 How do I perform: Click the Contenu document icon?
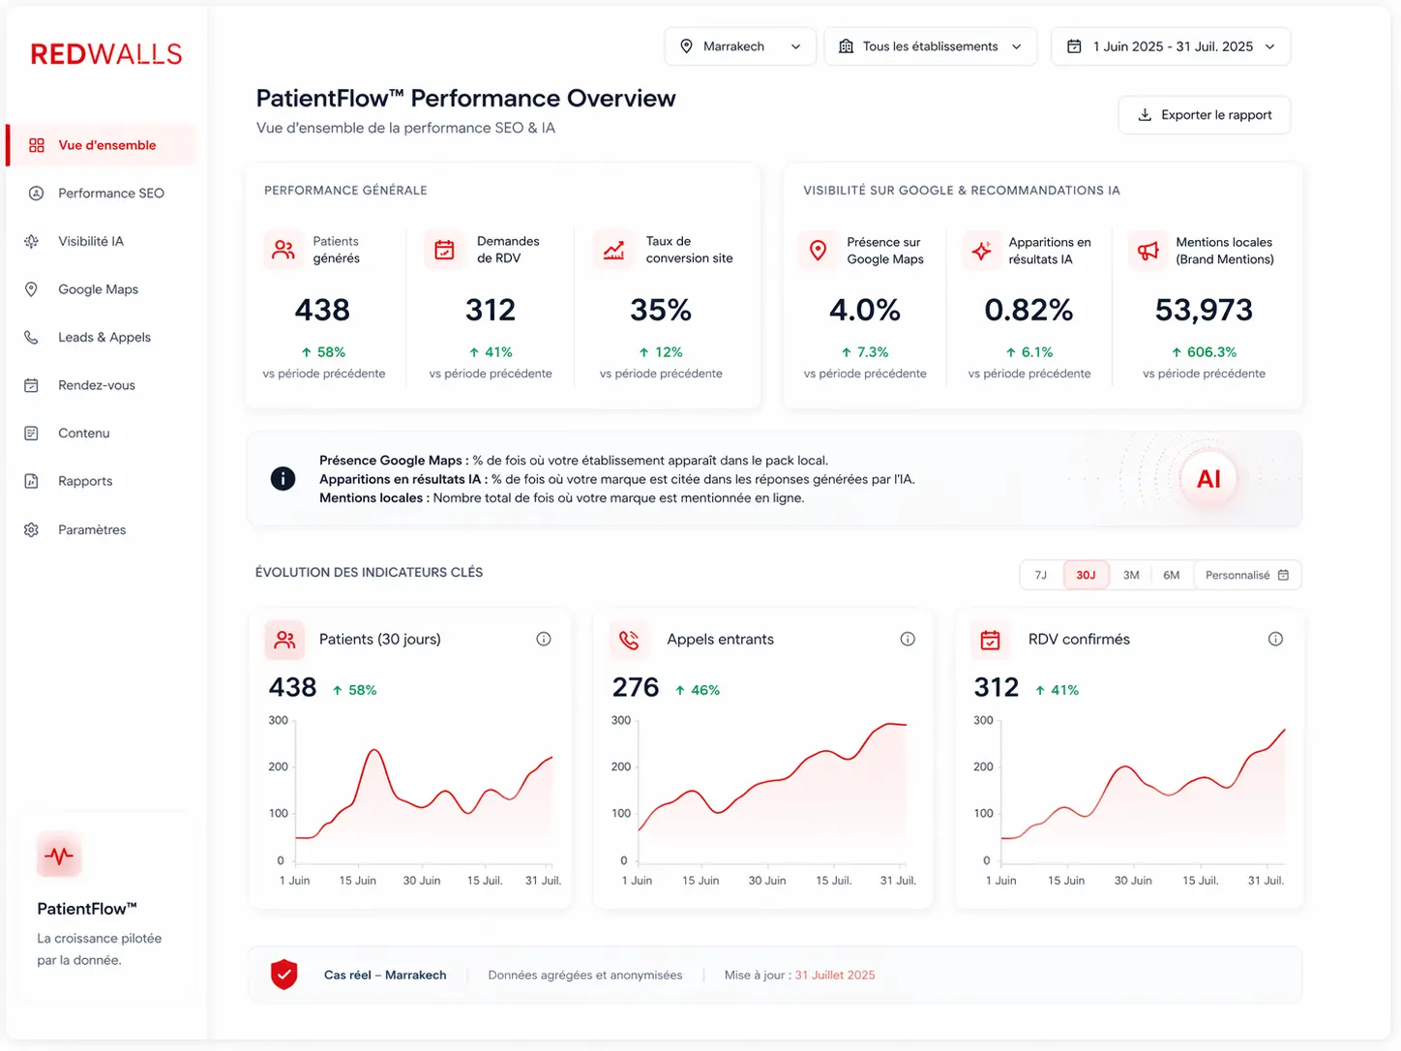coord(31,434)
